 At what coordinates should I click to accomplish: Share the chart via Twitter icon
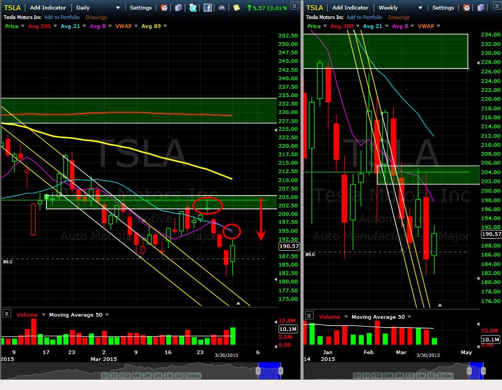coord(193,8)
